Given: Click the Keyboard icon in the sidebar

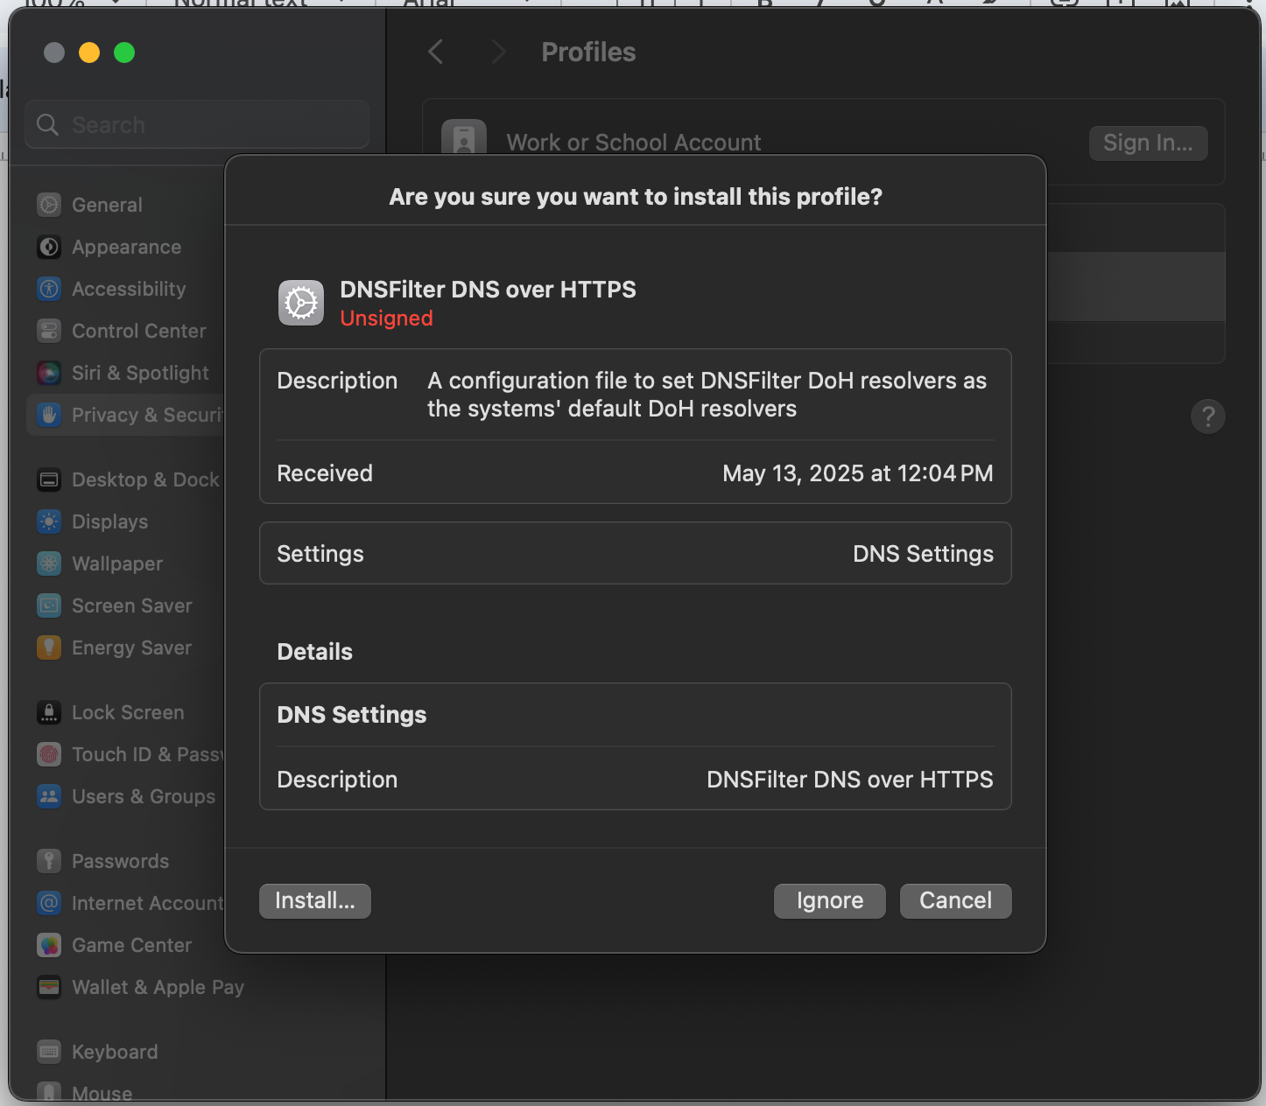Looking at the screenshot, I should click(49, 1052).
